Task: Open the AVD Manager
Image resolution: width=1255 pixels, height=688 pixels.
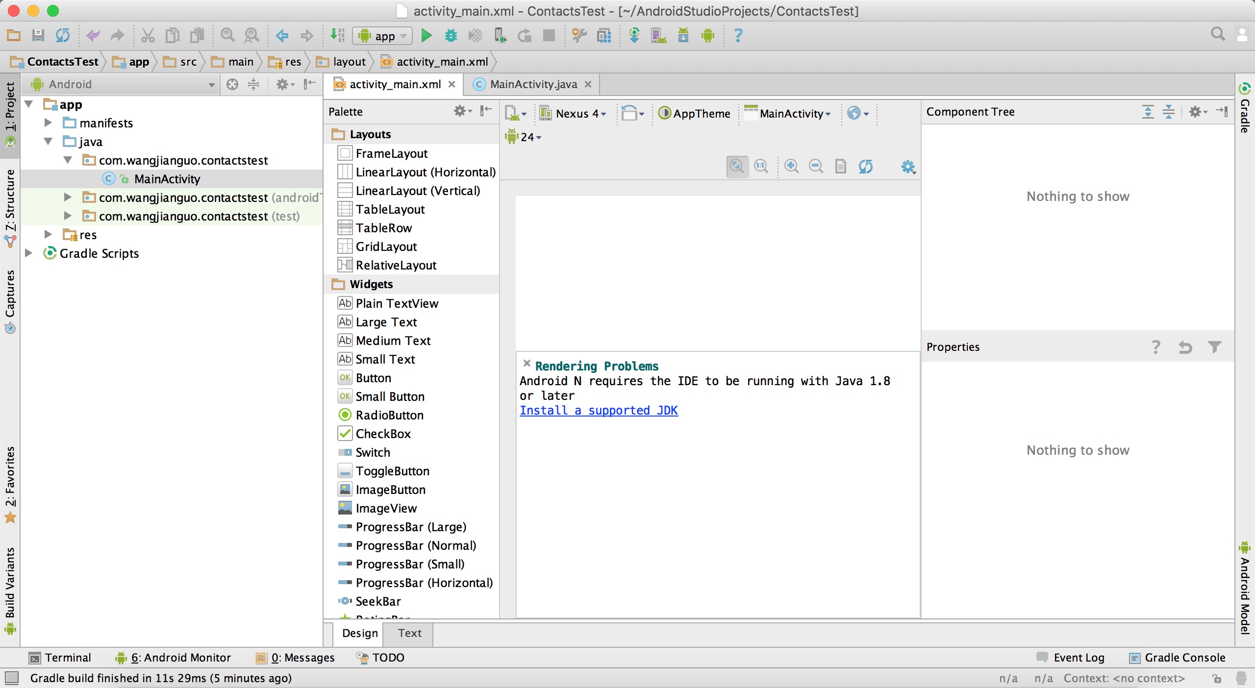Action: coord(658,36)
